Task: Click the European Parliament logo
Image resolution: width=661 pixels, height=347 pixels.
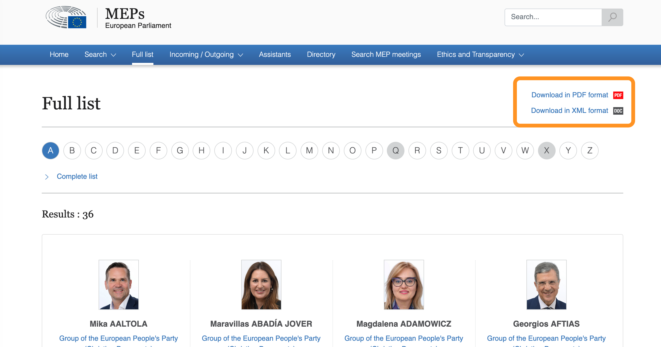Action: [66, 17]
